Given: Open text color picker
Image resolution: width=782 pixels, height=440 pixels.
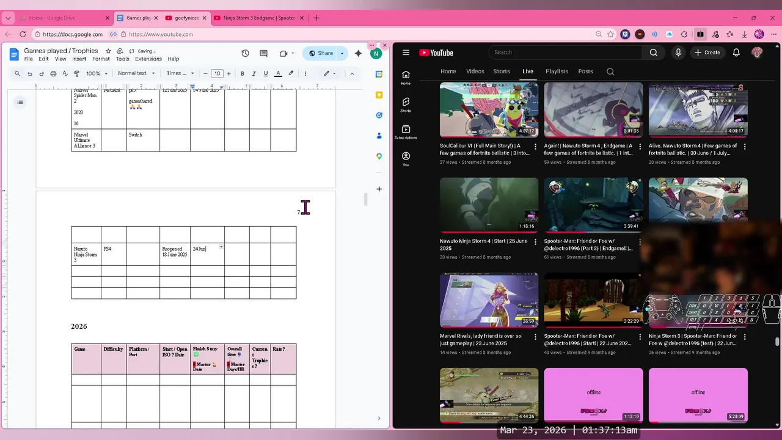Looking at the screenshot, I should point(278,73).
